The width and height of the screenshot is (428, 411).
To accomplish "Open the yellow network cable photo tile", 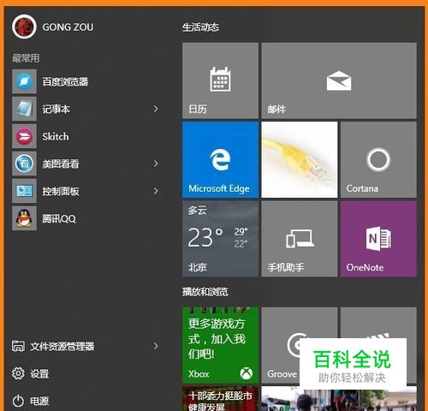I will (x=300, y=159).
